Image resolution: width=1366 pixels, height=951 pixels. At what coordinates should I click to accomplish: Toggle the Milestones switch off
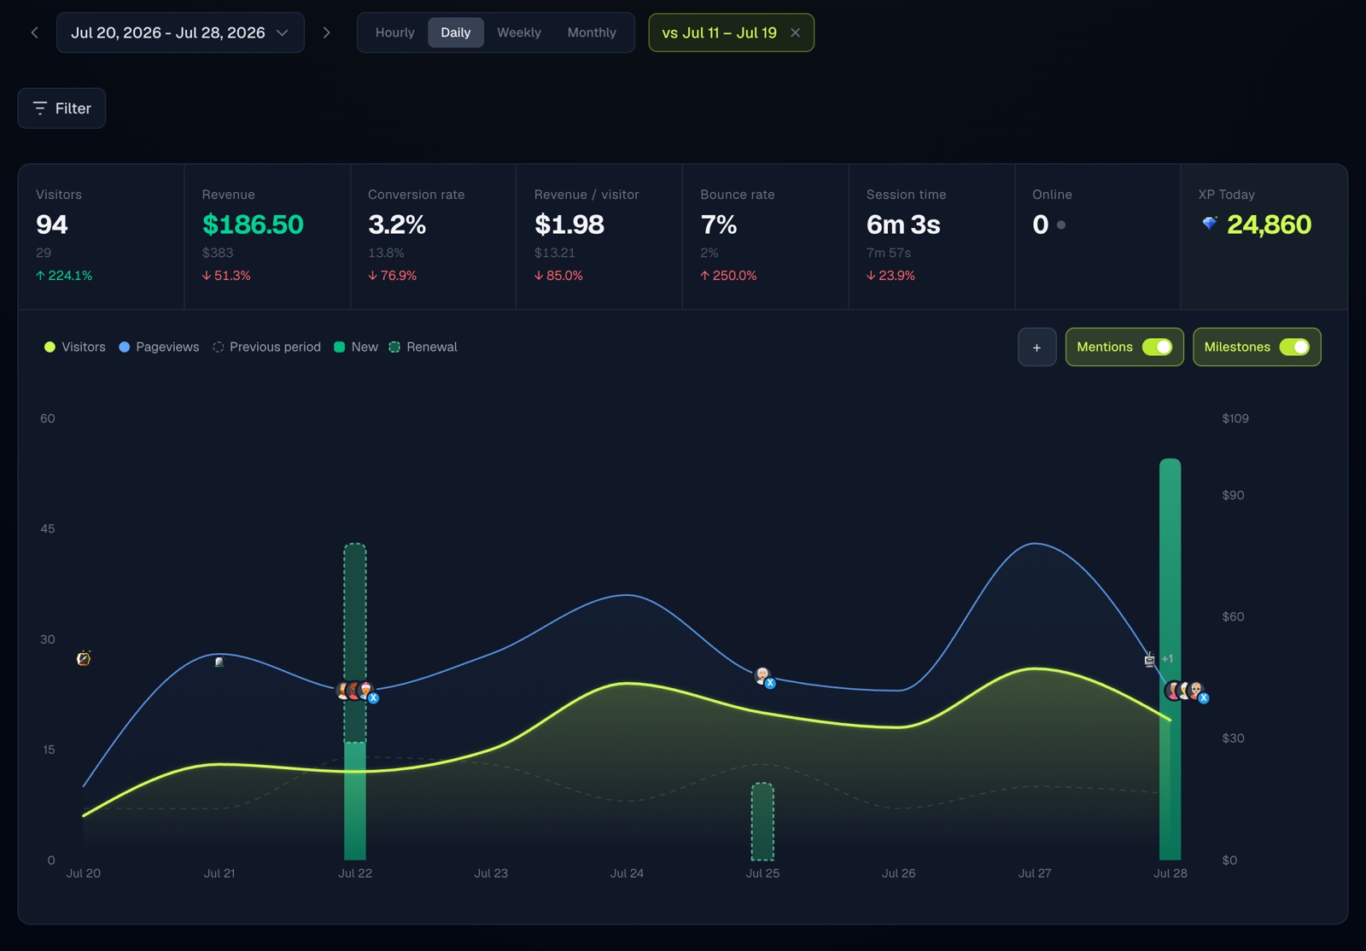(x=1294, y=347)
